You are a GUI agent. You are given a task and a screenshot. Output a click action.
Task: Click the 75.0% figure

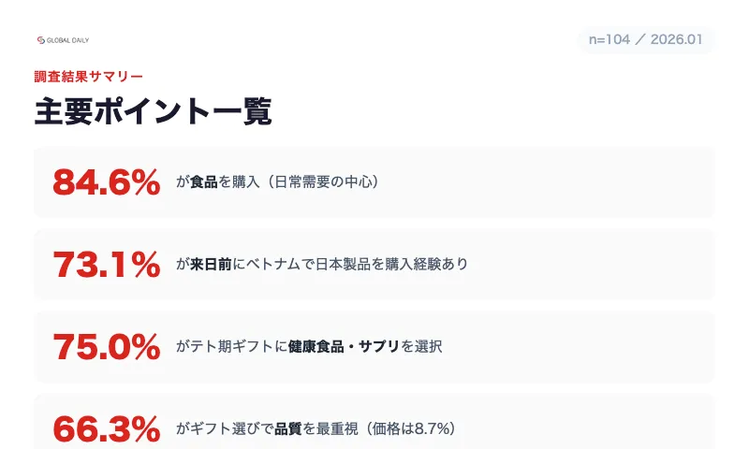click(106, 347)
